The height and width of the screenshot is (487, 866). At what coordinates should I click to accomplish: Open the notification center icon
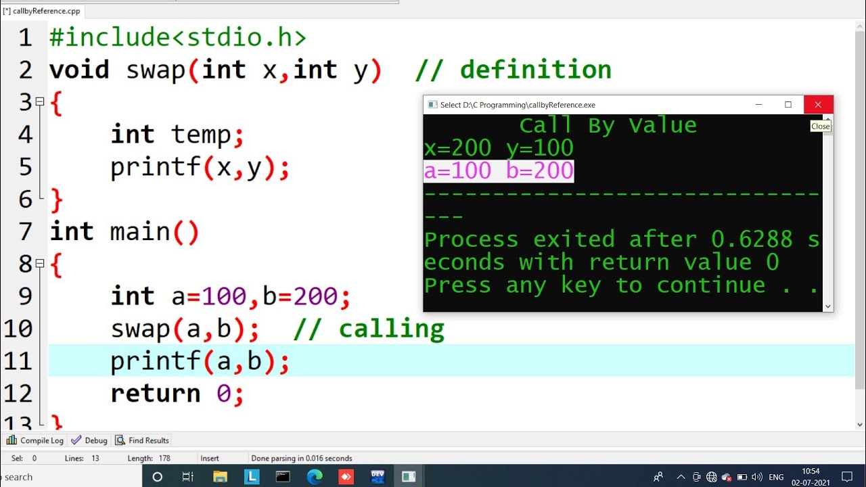click(x=847, y=477)
